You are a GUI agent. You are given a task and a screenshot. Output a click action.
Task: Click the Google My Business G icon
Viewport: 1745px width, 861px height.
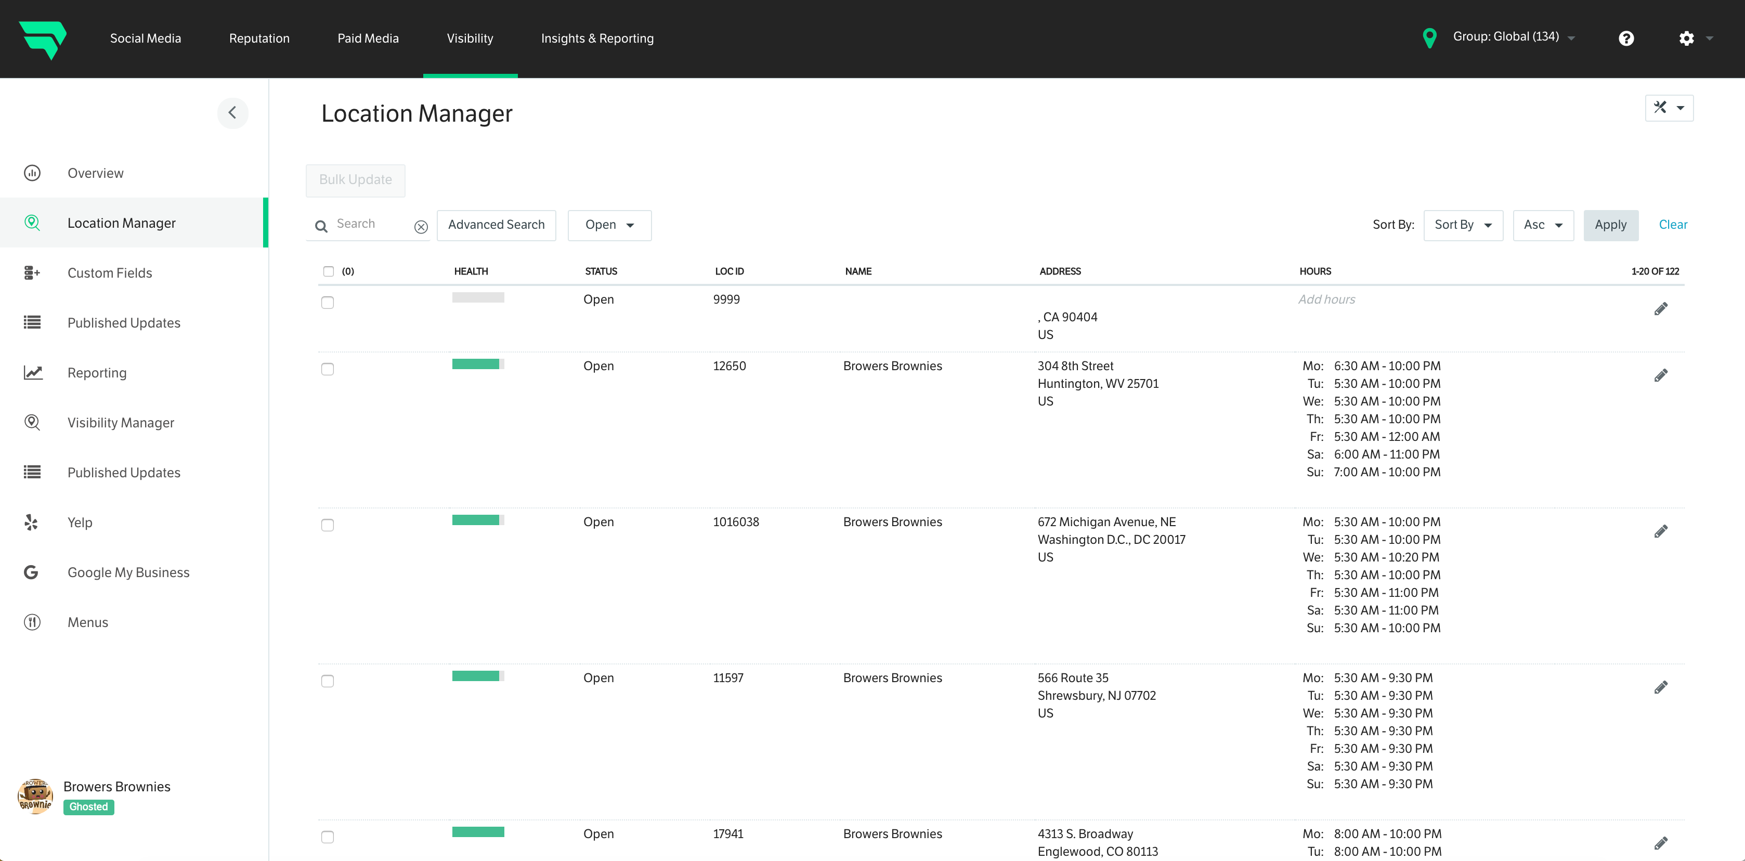(x=31, y=572)
